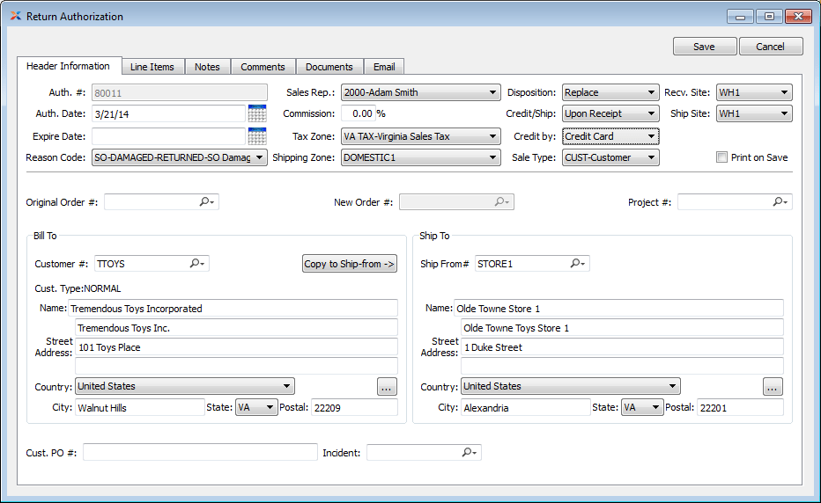The height and width of the screenshot is (503, 821).
Task: Edit Ship To Postal code 22201
Action: tap(740, 407)
